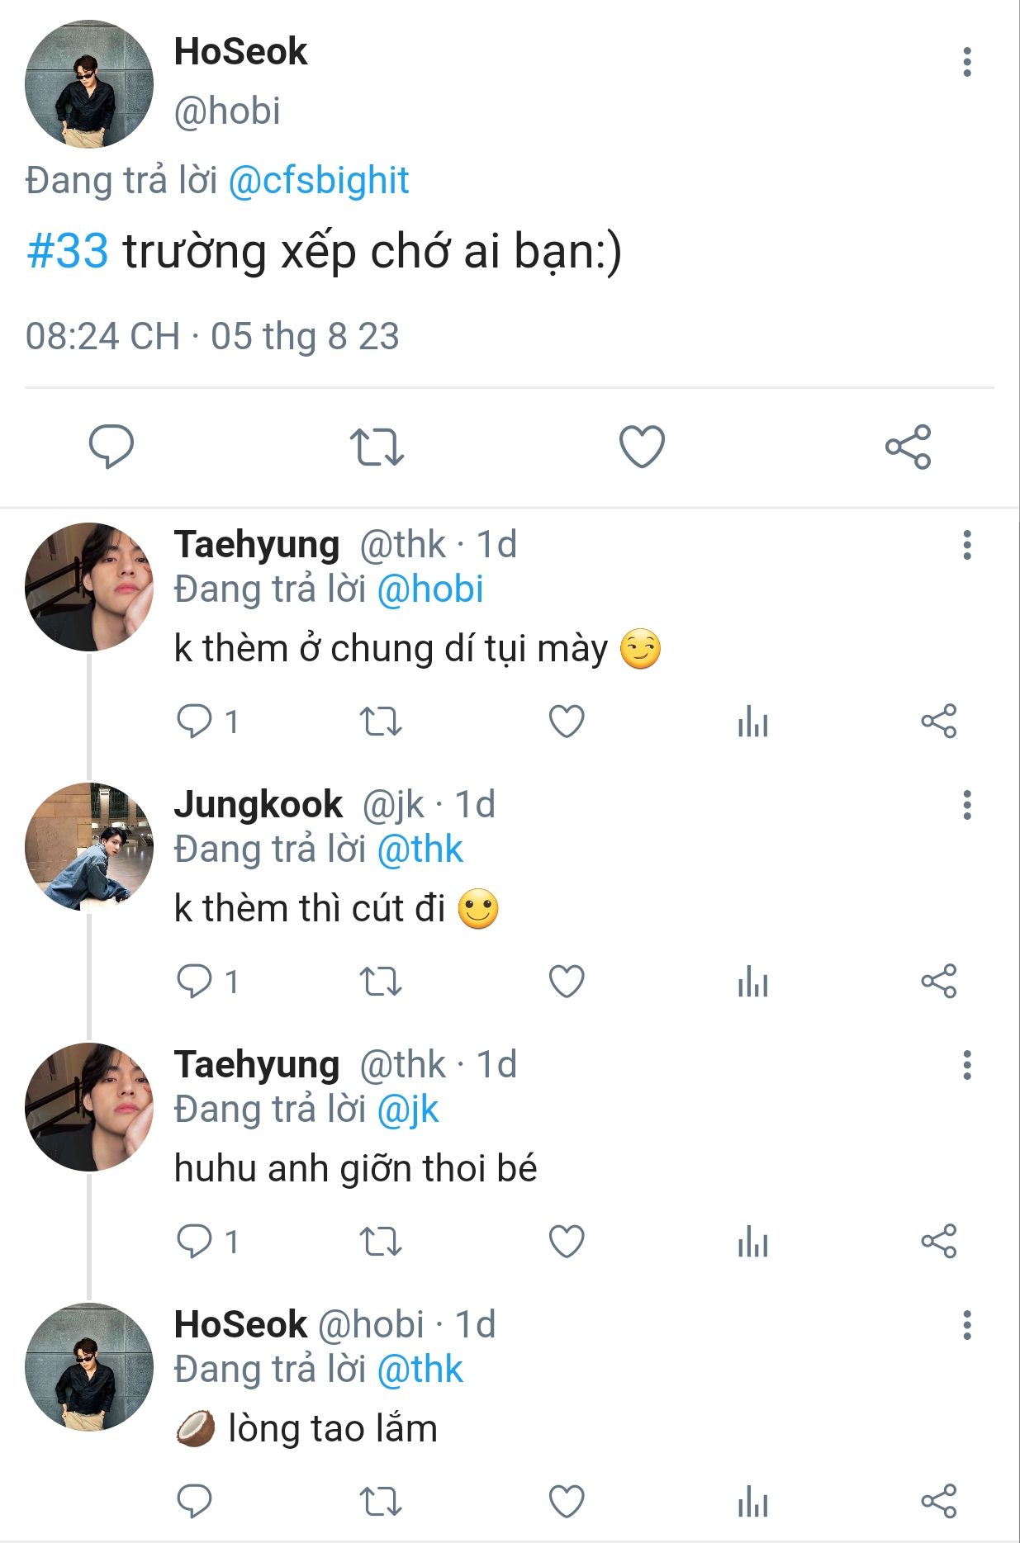Open Jungkook's profile picture

coord(89,846)
